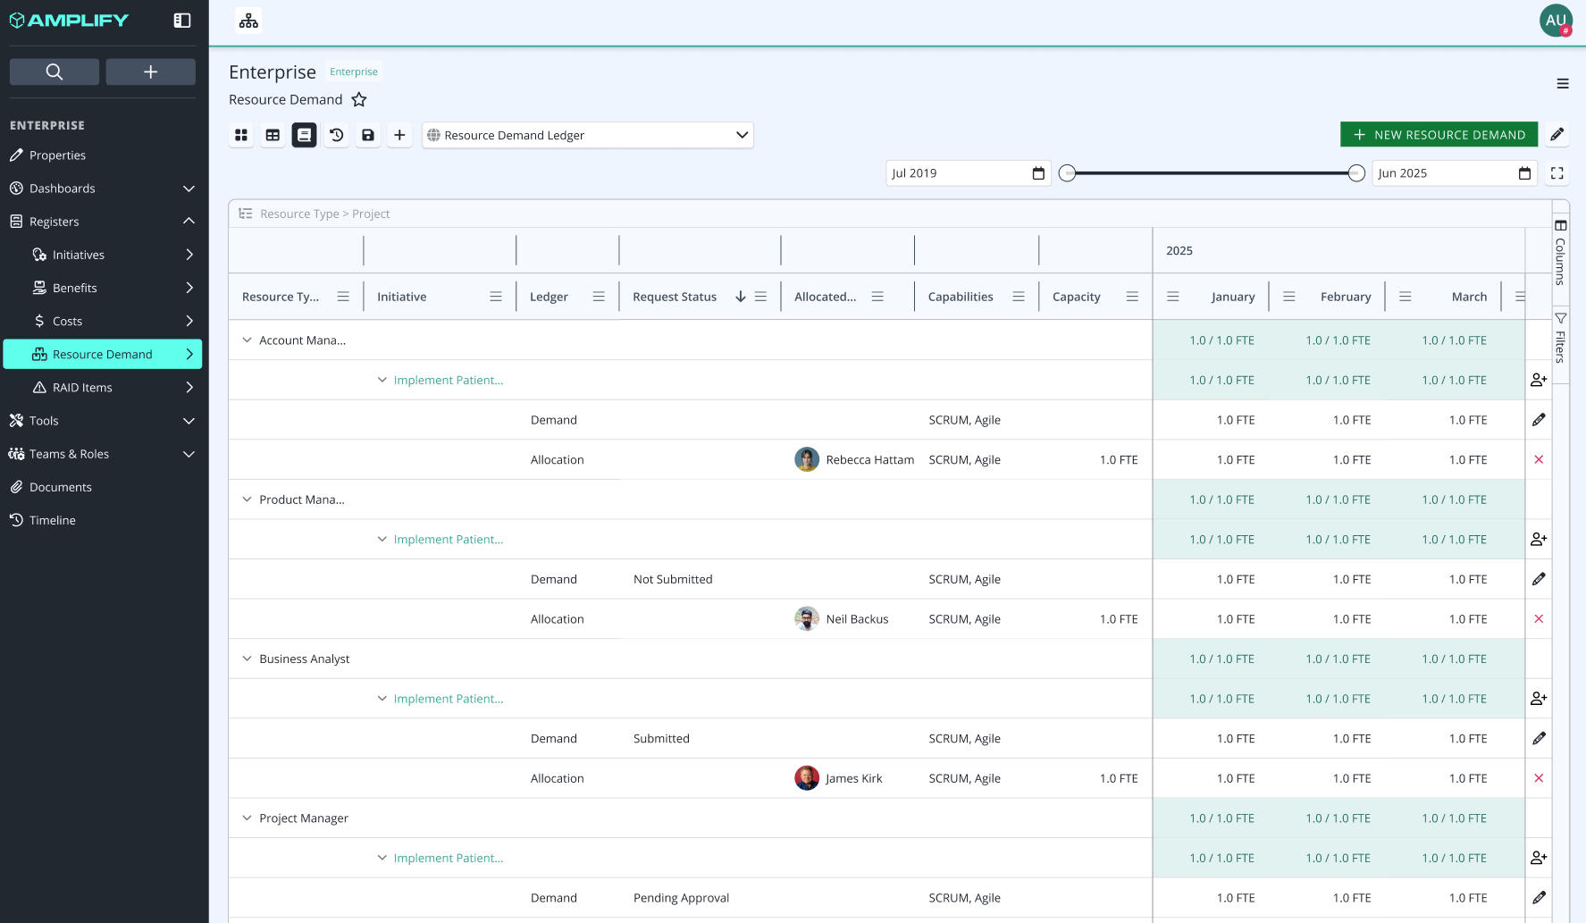Switch to the table view icon
The height and width of the screenshot is (923, 1586).
pyautogui.click(x=273, y=135)
